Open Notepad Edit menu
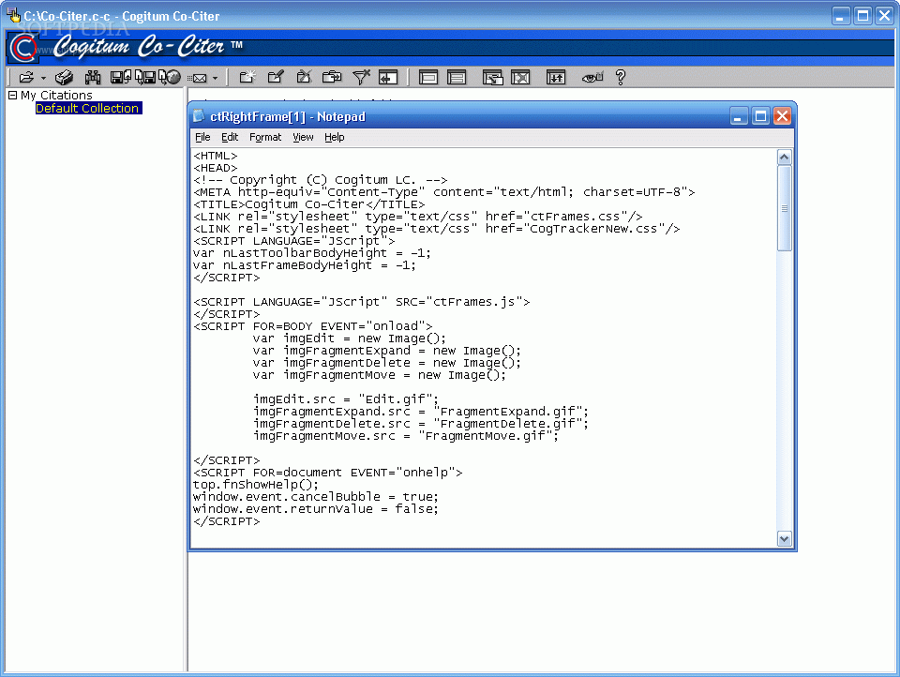The width and height of the screenshot is (900, 677). 230,137
